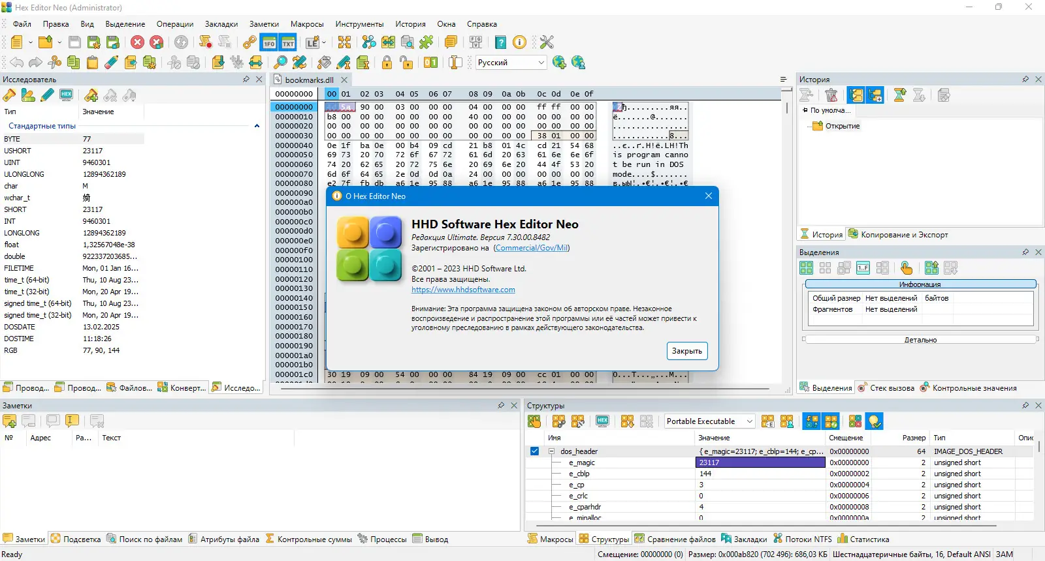Click the red Close file icon
This screenshot has height=561, width=1045.
(x=137, y=42)
